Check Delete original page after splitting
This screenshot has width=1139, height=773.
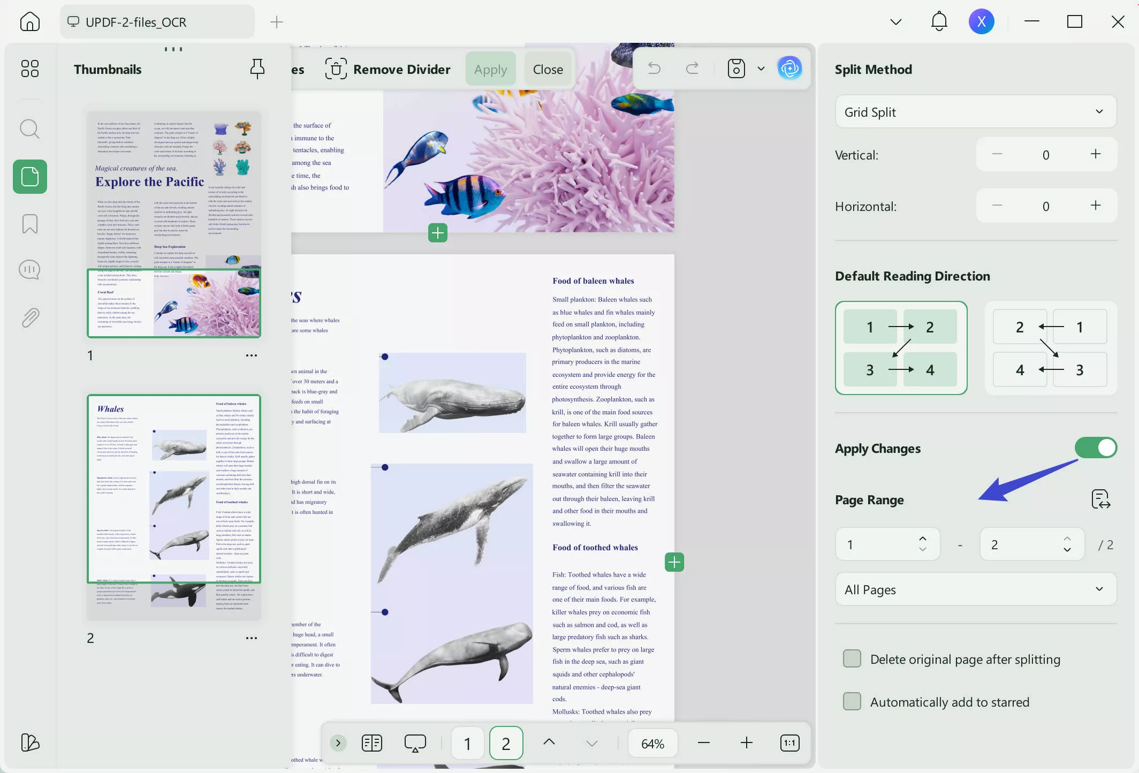[x=852, y=659]
